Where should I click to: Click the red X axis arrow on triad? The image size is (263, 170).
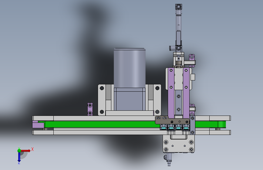pyautogui.click(x=25, y=151)
